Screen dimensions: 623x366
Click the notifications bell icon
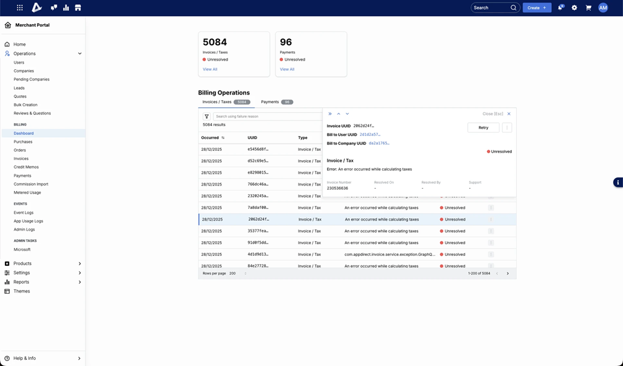560,8
